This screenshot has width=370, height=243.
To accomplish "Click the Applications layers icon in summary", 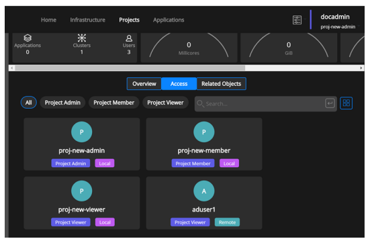I will click(28, 38).
